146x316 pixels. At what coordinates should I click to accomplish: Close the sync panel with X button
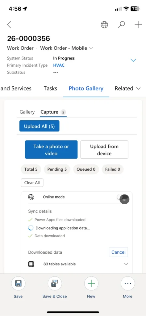(x=124, y=200)
